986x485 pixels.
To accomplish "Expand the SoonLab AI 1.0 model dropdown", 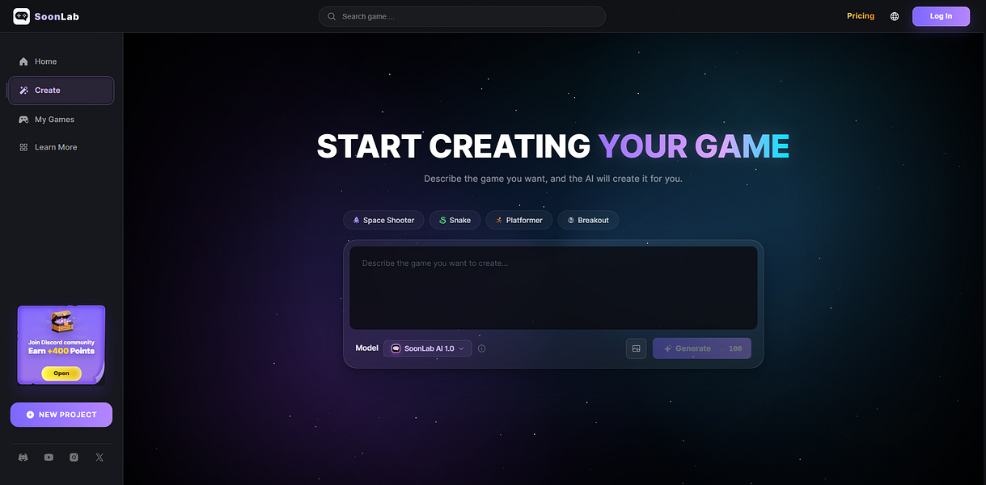I will click(428, 348).
